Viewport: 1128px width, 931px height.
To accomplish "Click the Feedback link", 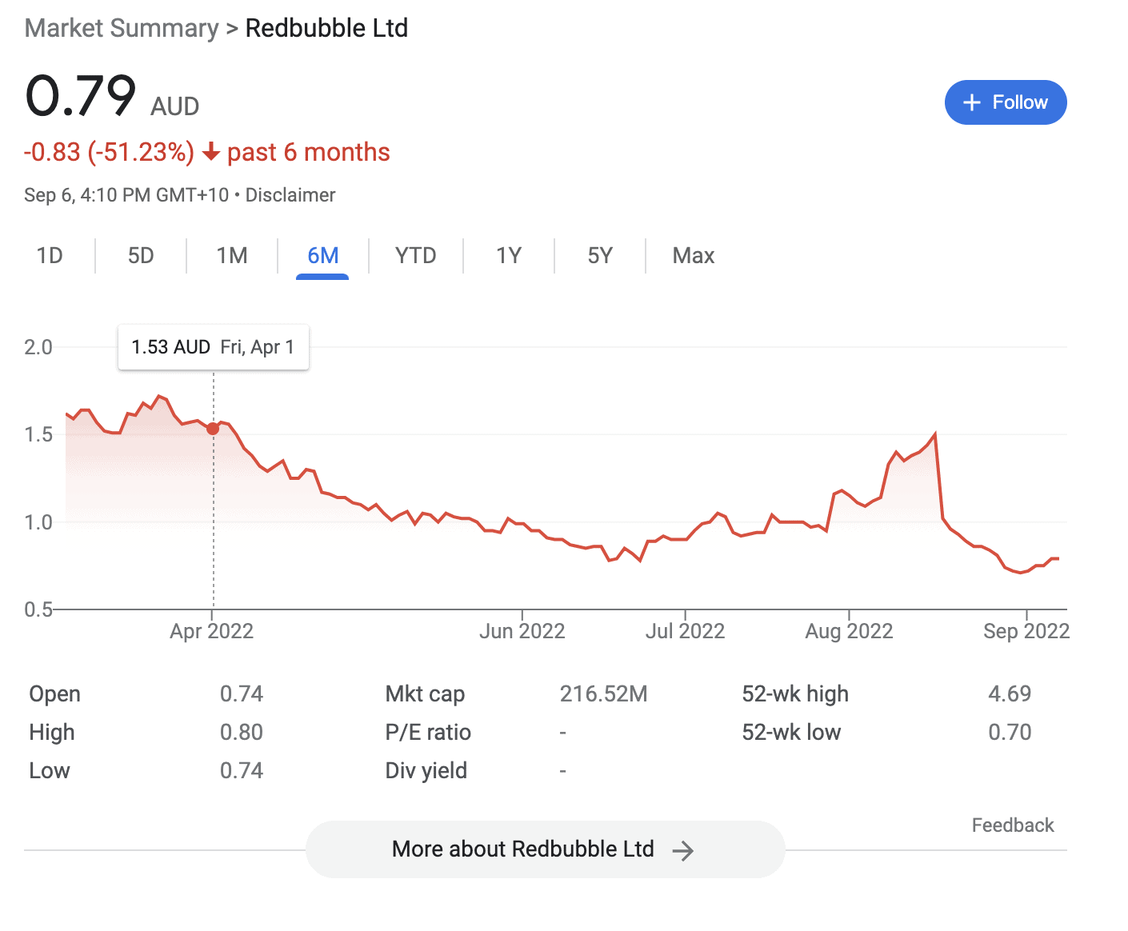I will [1013, 825].
